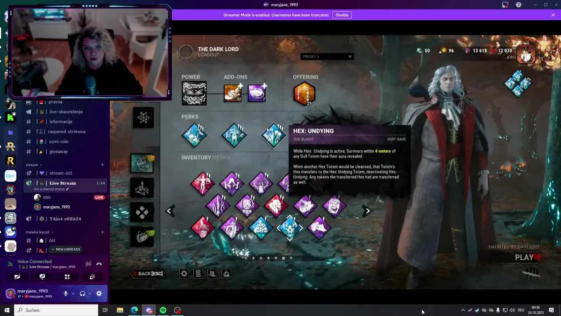Jump to NEW UNREADS in channel list
The height and width of the screenshot is (316, 561).
coord(65,249)
